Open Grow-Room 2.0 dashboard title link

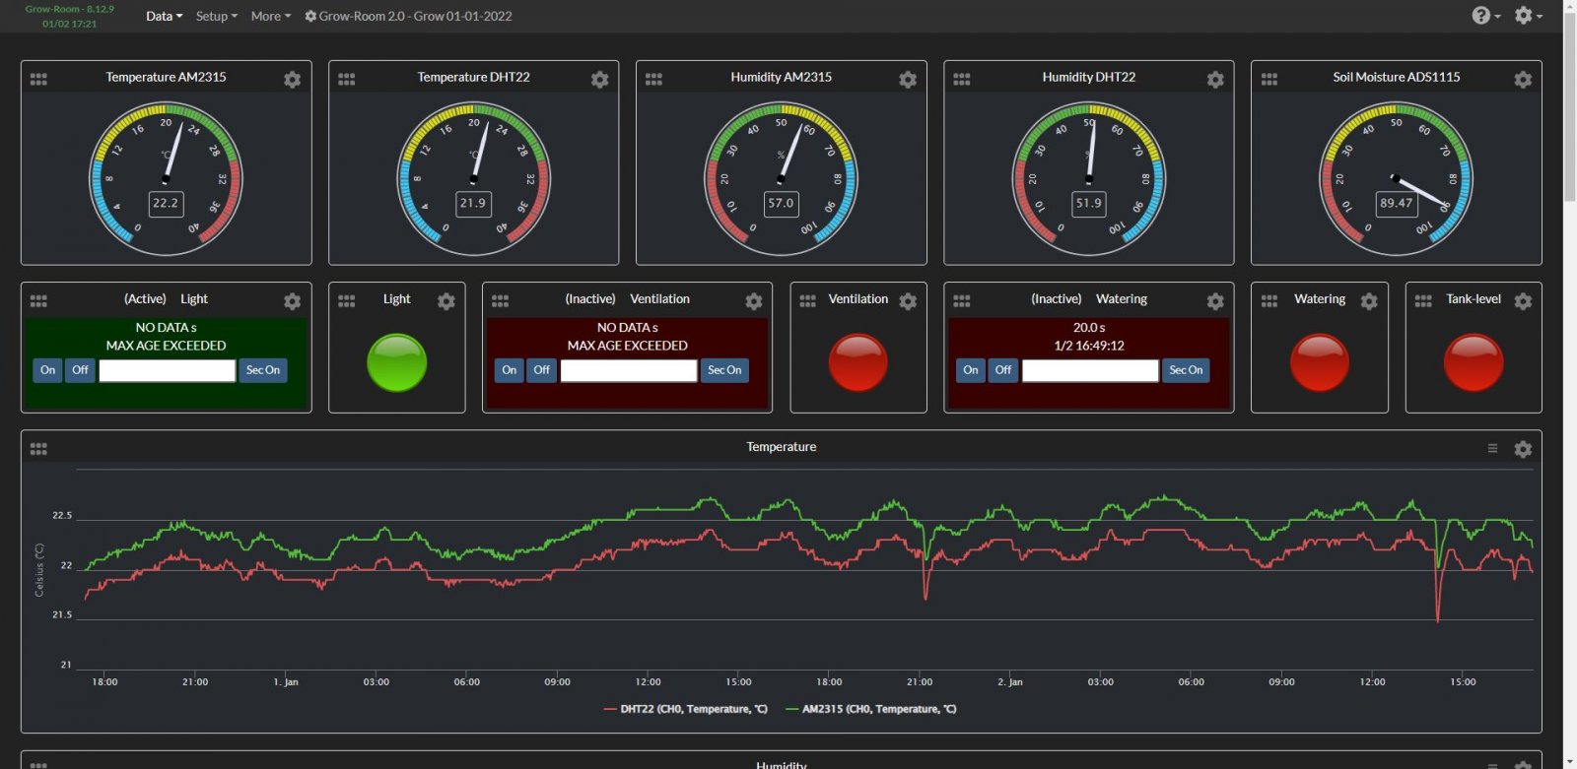[408, 16]
